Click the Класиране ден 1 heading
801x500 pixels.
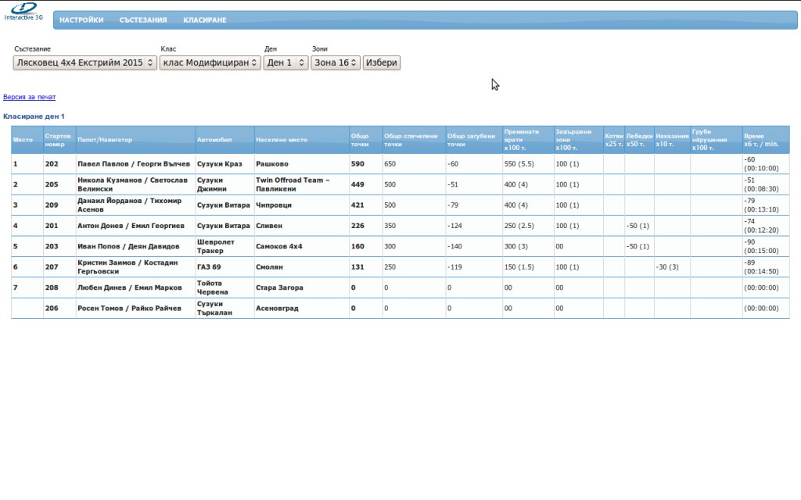click(34, 116)
